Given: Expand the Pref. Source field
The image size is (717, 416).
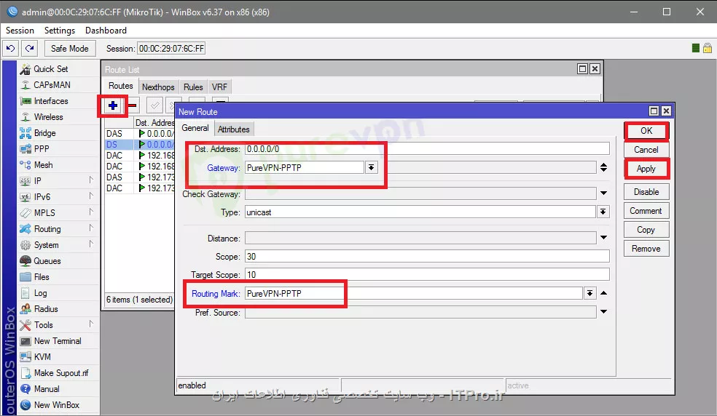Looking at the screenshot, I should click(603, 311).
